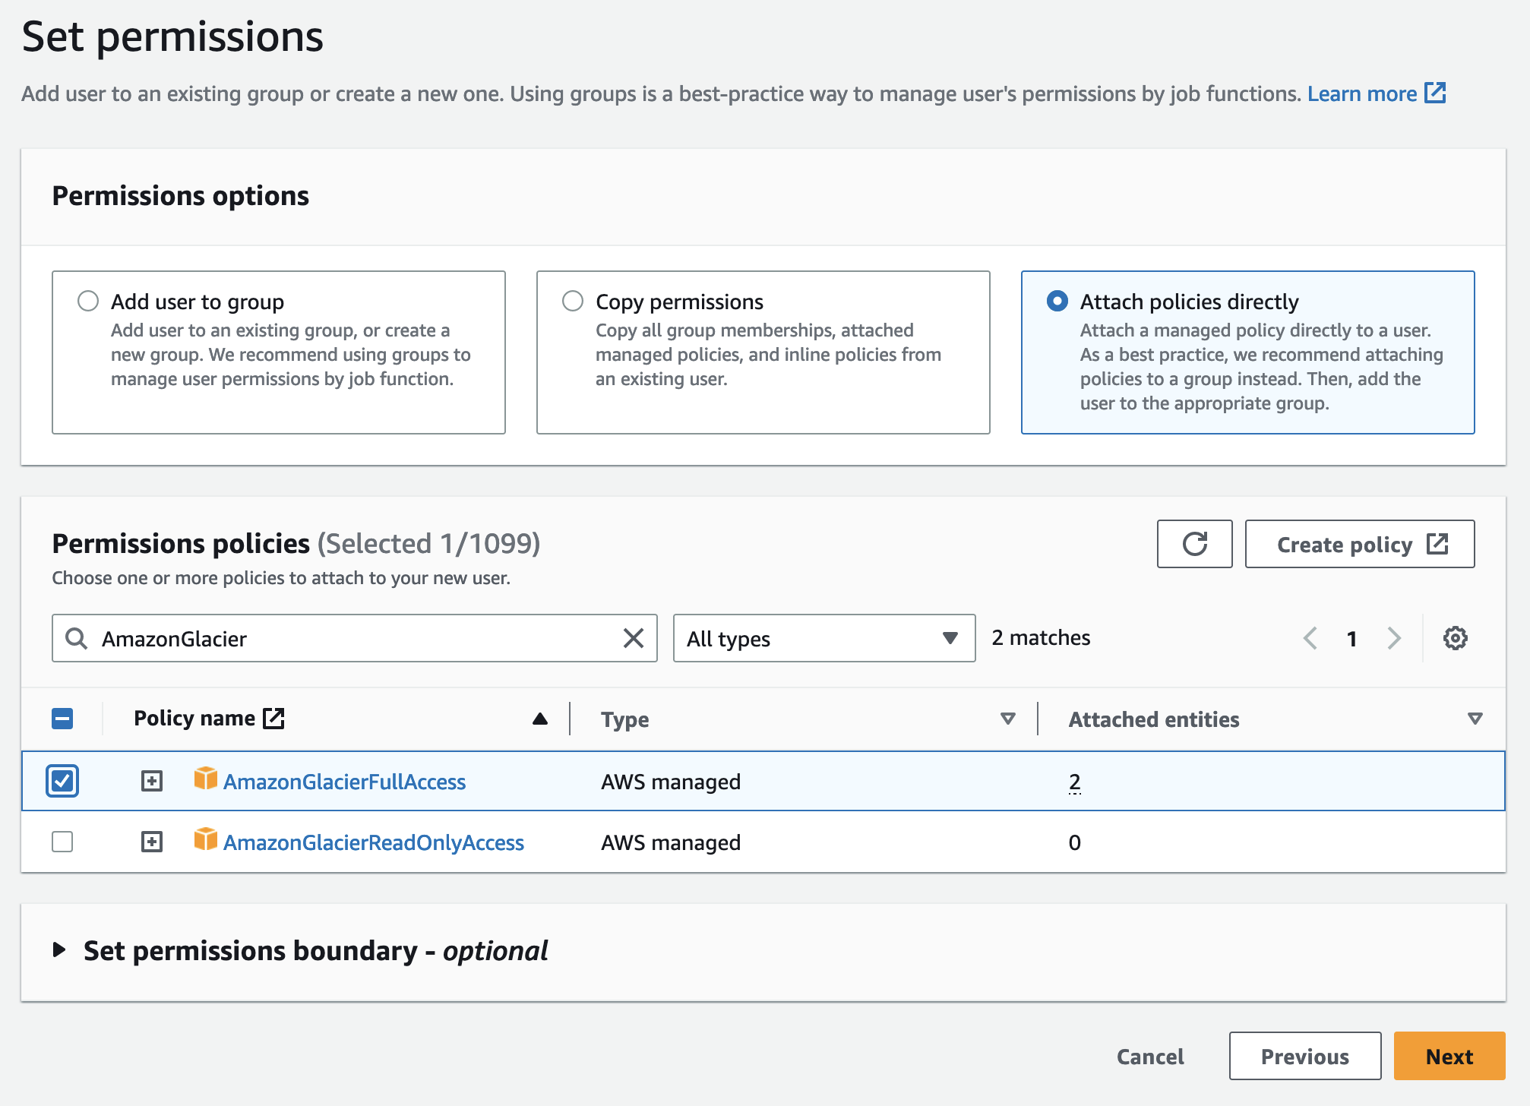This screenshot has width=1530, height=1106.
Task: Clear the AmazonGlacier search text
Action: pyautogui.click(x=633, y=638)
